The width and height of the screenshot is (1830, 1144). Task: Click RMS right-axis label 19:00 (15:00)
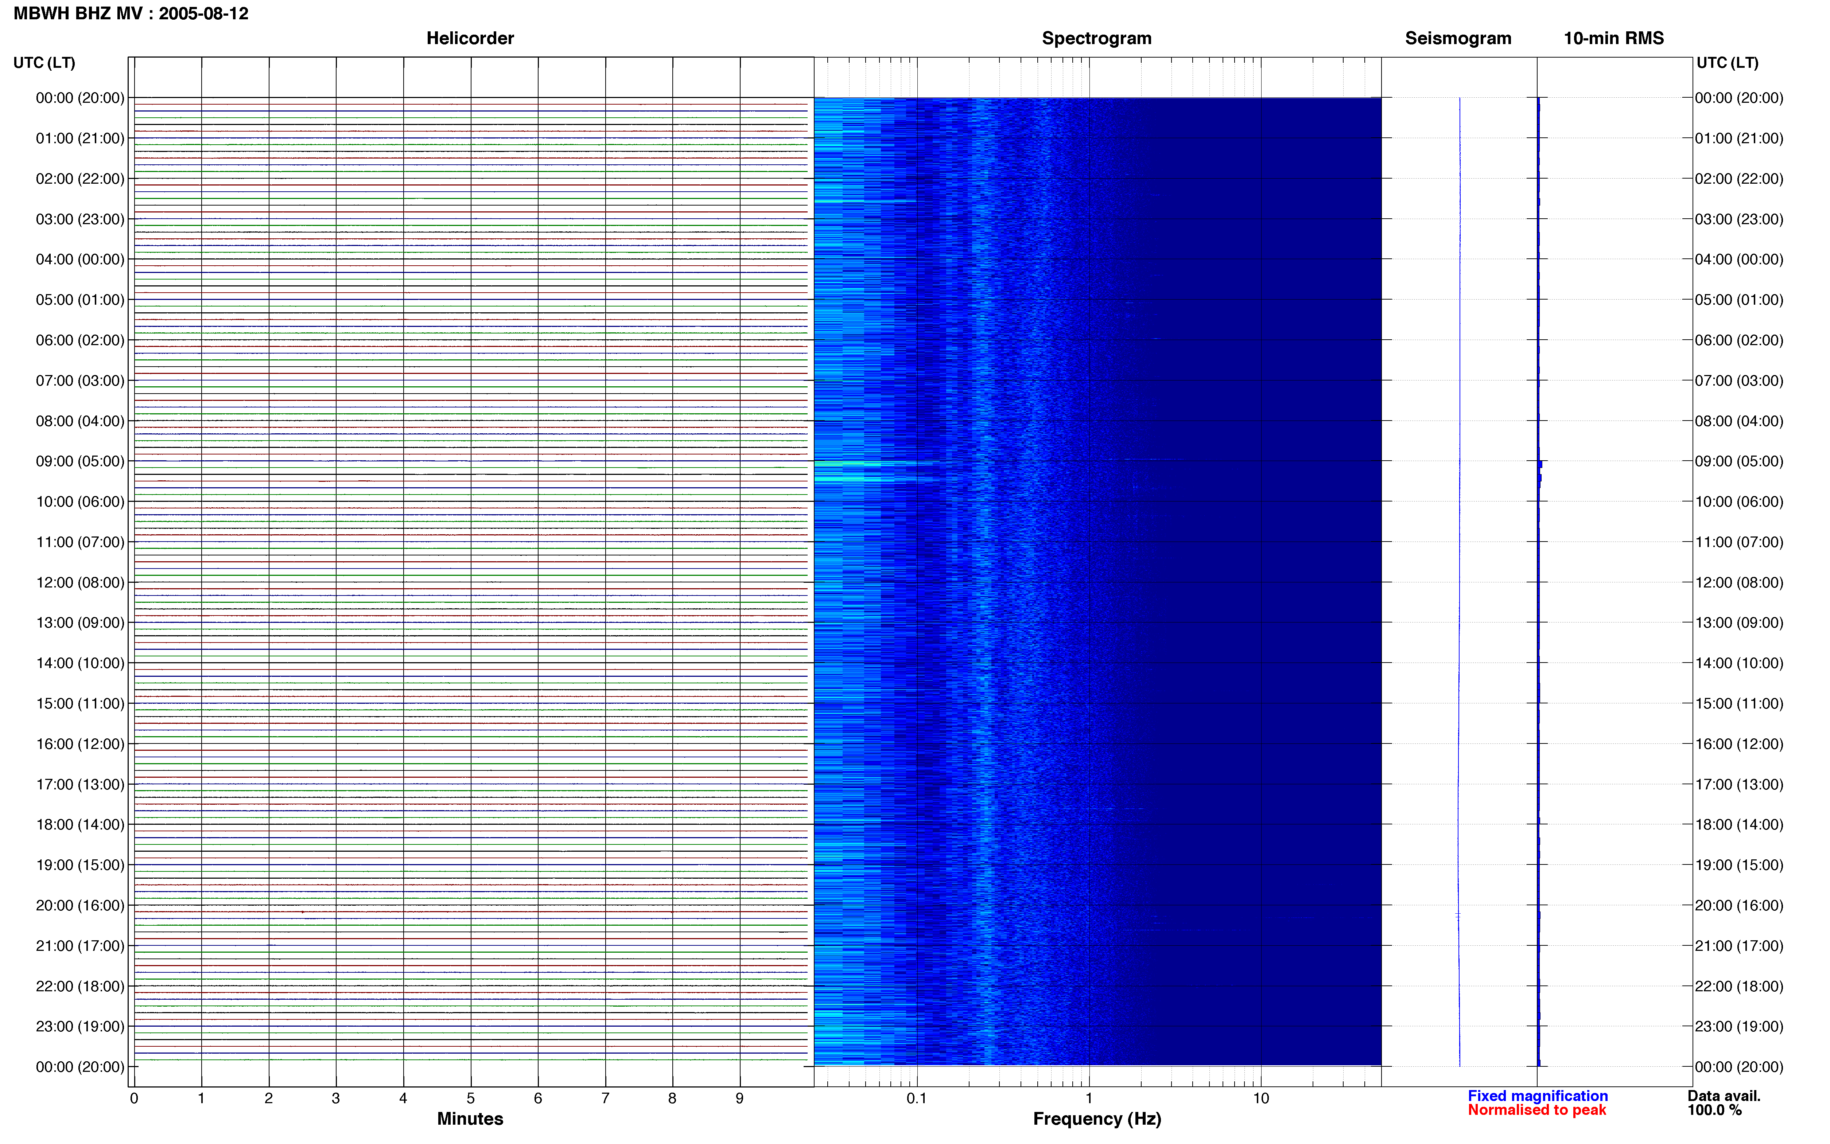tap(1739, 865)
